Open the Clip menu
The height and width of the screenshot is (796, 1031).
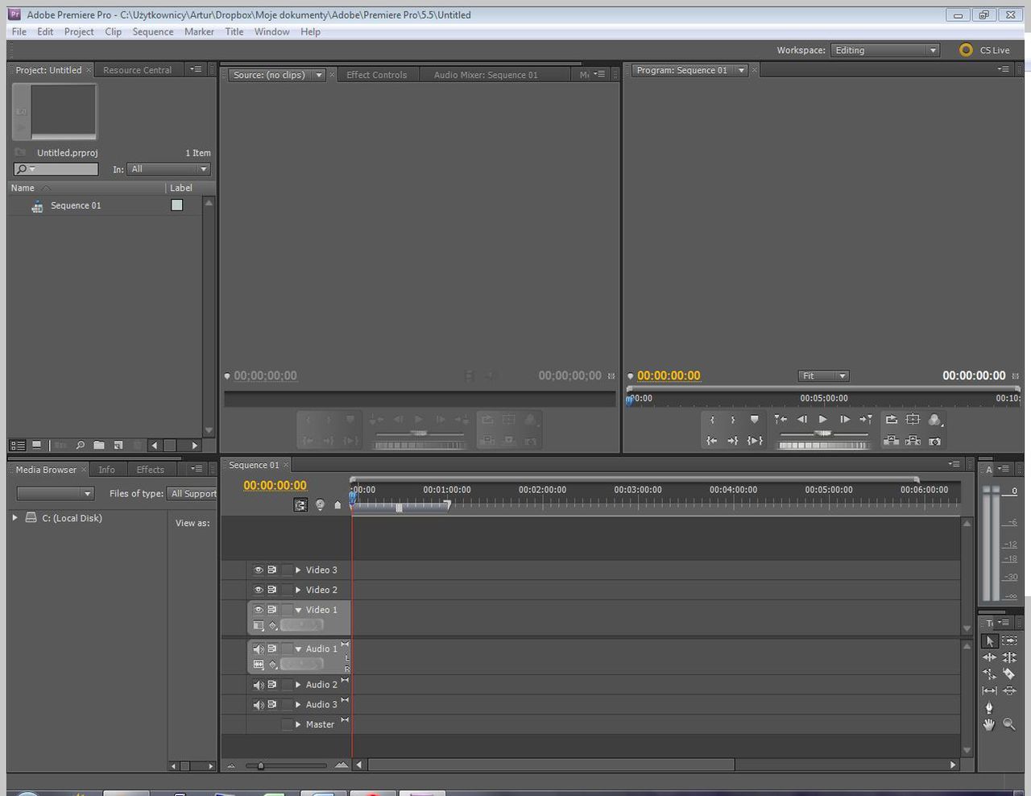pos(113,31)
